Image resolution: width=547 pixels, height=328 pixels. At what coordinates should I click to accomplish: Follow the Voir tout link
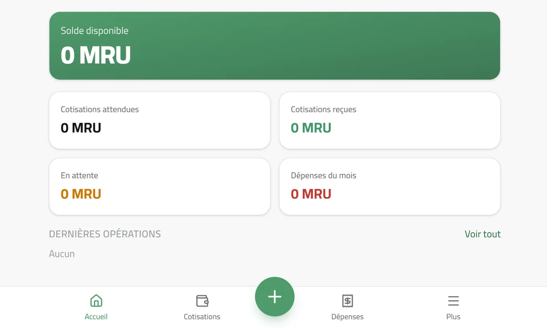[482, 234]
